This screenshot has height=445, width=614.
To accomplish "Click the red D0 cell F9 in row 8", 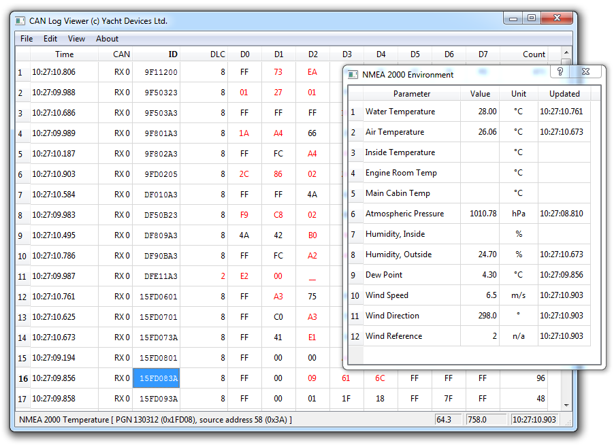I will click(244, 215).
